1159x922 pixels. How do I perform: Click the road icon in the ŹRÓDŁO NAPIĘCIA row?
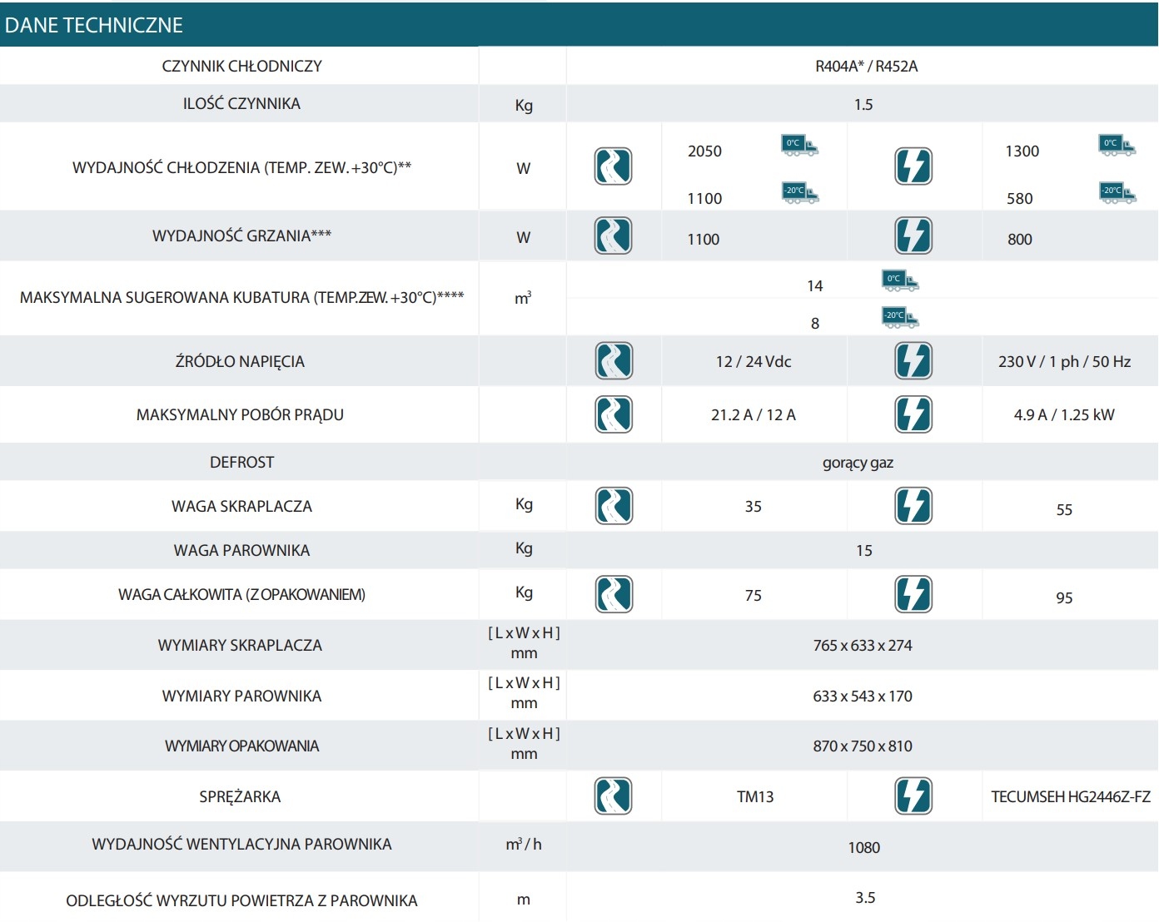[x=614, y=361]
